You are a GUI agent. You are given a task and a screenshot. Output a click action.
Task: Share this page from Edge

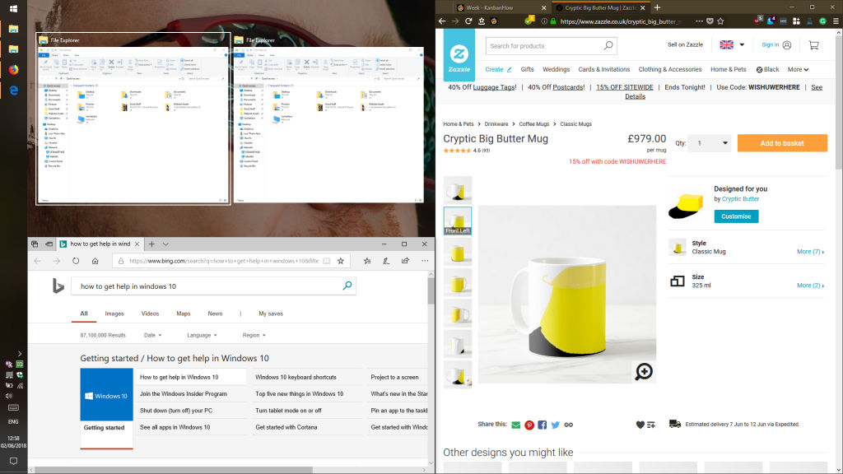tap(405, 261)
